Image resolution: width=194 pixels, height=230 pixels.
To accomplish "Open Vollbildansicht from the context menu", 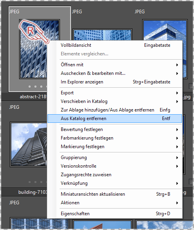I will (x=115, y=45).
